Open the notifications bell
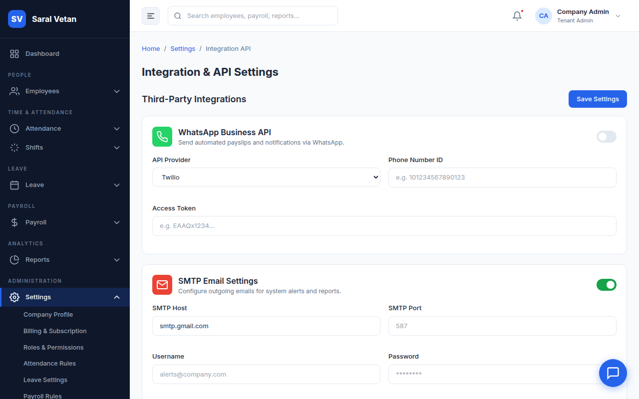Viewport: 639px width, 399px height. pos(517,16)
